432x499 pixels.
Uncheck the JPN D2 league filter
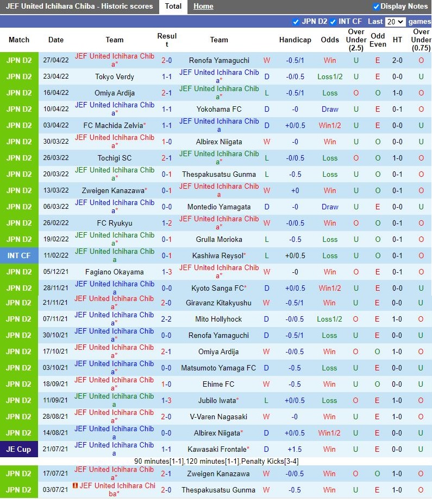tap(296, 22)
